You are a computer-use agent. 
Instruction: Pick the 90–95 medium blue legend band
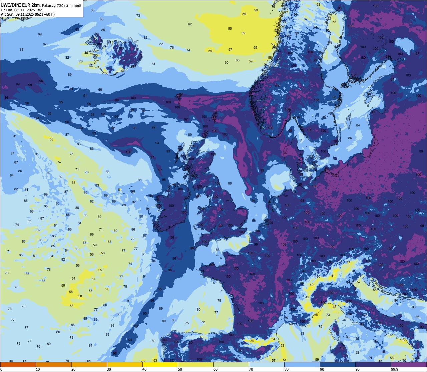coord(338,364)
